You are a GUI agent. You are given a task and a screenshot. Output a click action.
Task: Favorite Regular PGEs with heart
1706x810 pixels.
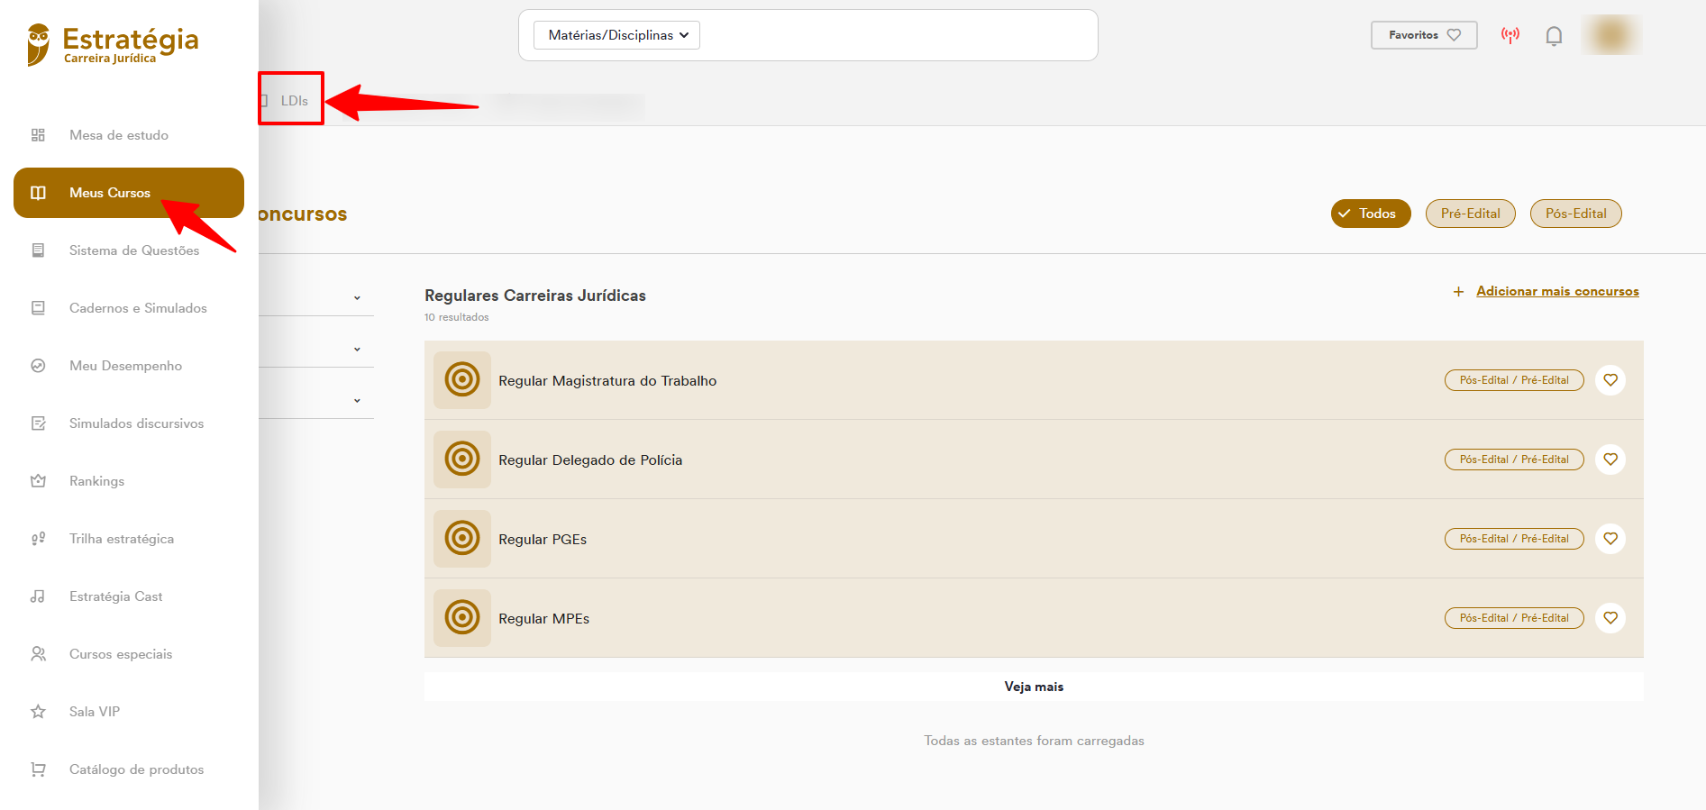pyautogui.click(x=1610, y=539)
